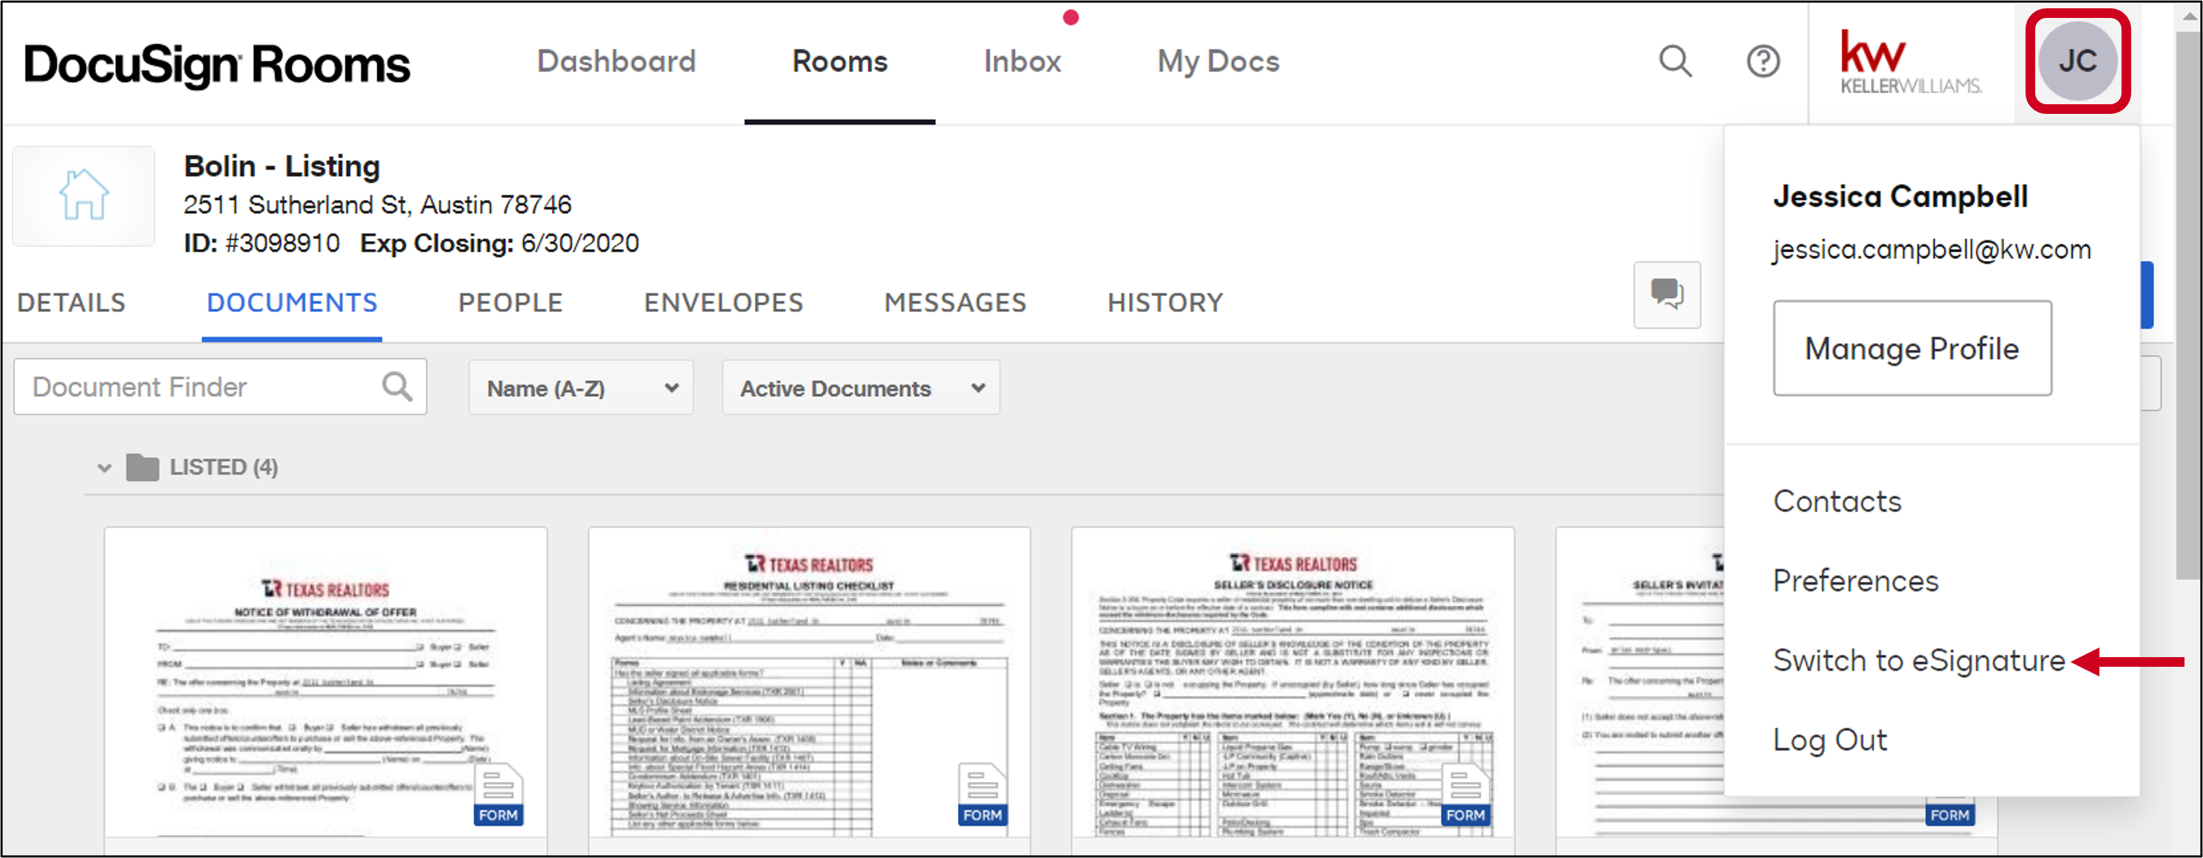Open the room chat bubble icon

[x=1667, y=294]
